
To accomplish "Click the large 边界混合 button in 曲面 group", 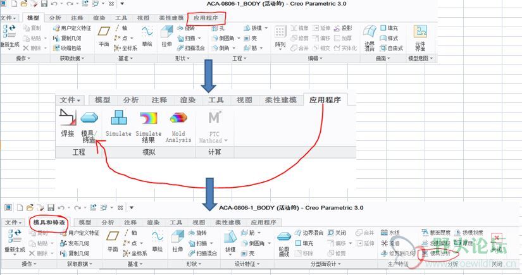I will [370, 38].
